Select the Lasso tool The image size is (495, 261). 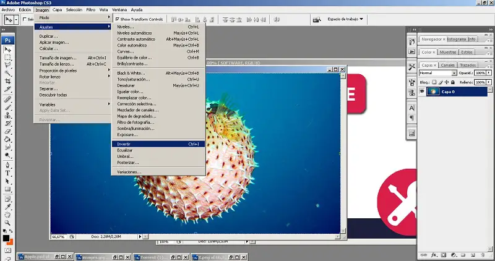[7, 66]
